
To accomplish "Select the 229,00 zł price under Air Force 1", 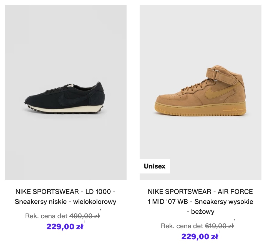I will click(200, 237).
